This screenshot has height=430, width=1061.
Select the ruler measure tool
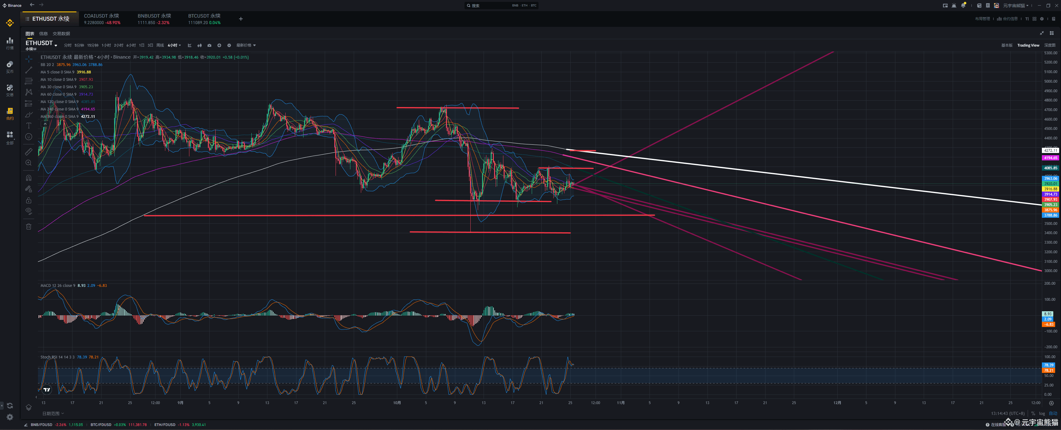[28, 151]
